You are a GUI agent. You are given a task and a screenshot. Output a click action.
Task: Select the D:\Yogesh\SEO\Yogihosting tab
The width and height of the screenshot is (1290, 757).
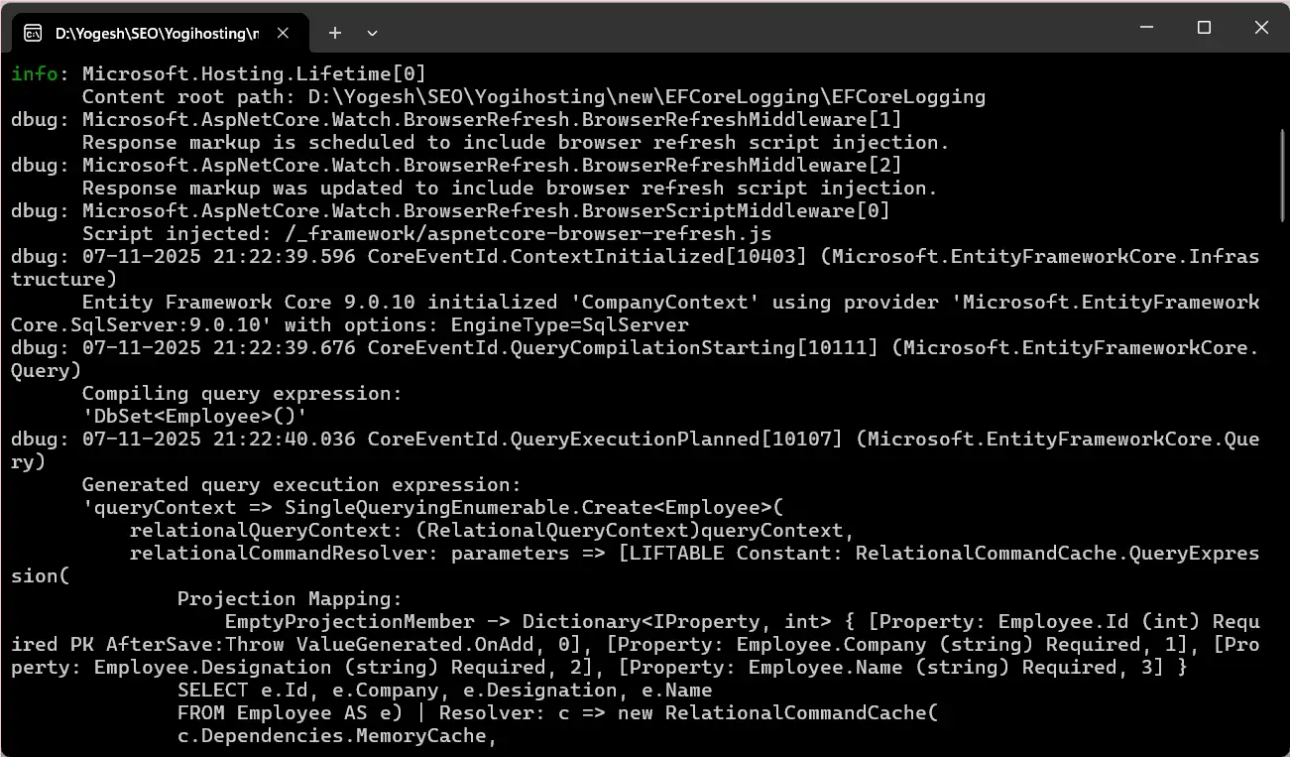pyautogui.click(x=159, y=32)
